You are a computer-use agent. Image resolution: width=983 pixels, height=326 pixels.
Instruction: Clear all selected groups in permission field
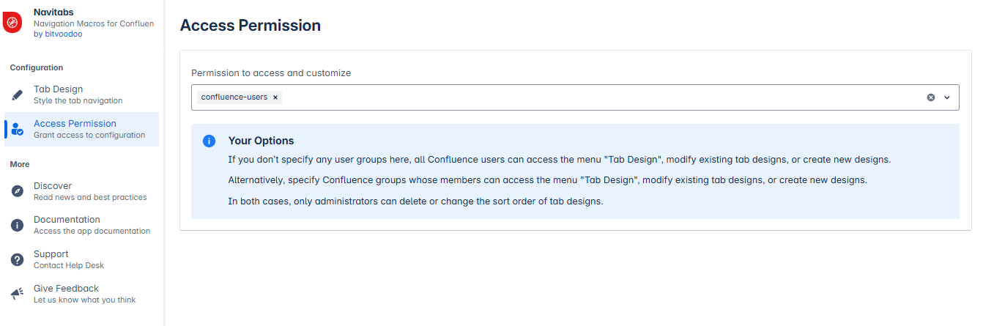(x=931, y=97)
